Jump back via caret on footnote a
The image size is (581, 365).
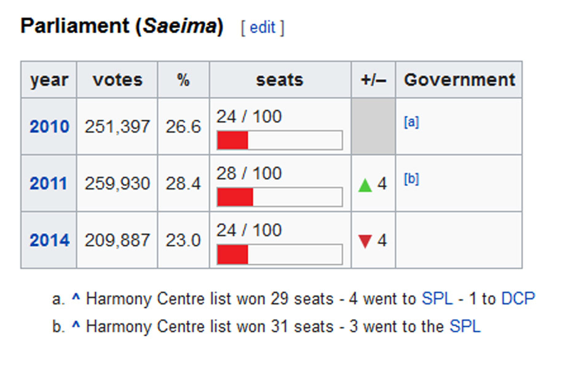click(76, 299)
